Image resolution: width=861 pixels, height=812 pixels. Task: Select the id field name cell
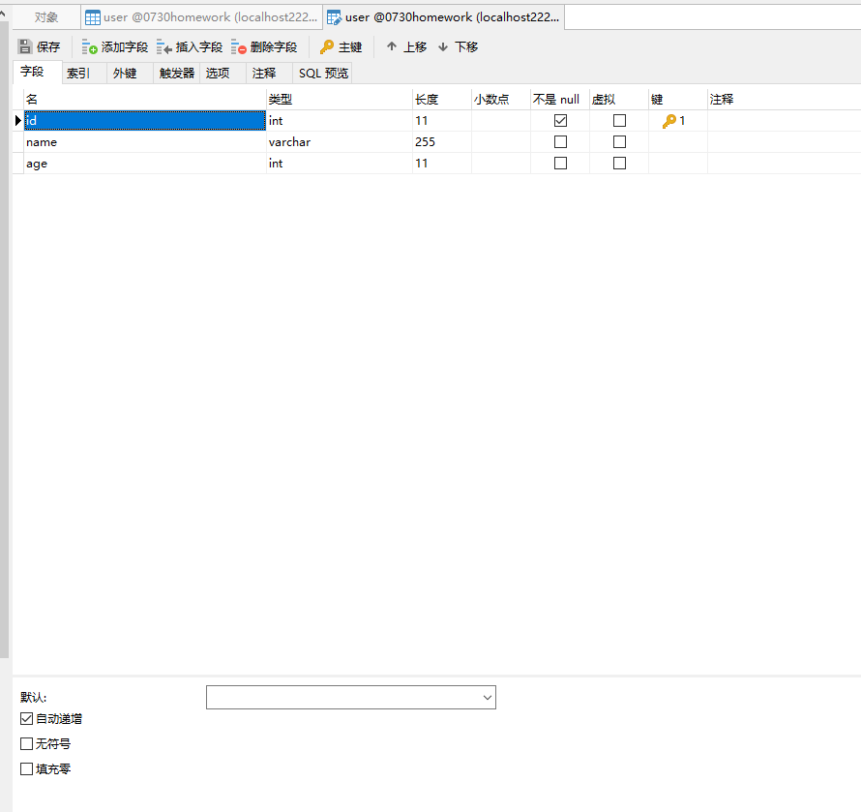coord(145,120)
